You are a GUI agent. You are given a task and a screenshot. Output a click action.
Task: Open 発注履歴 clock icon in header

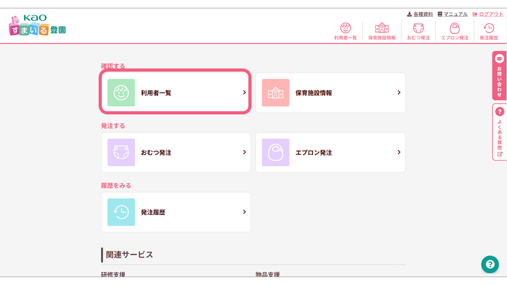point(488,28)
